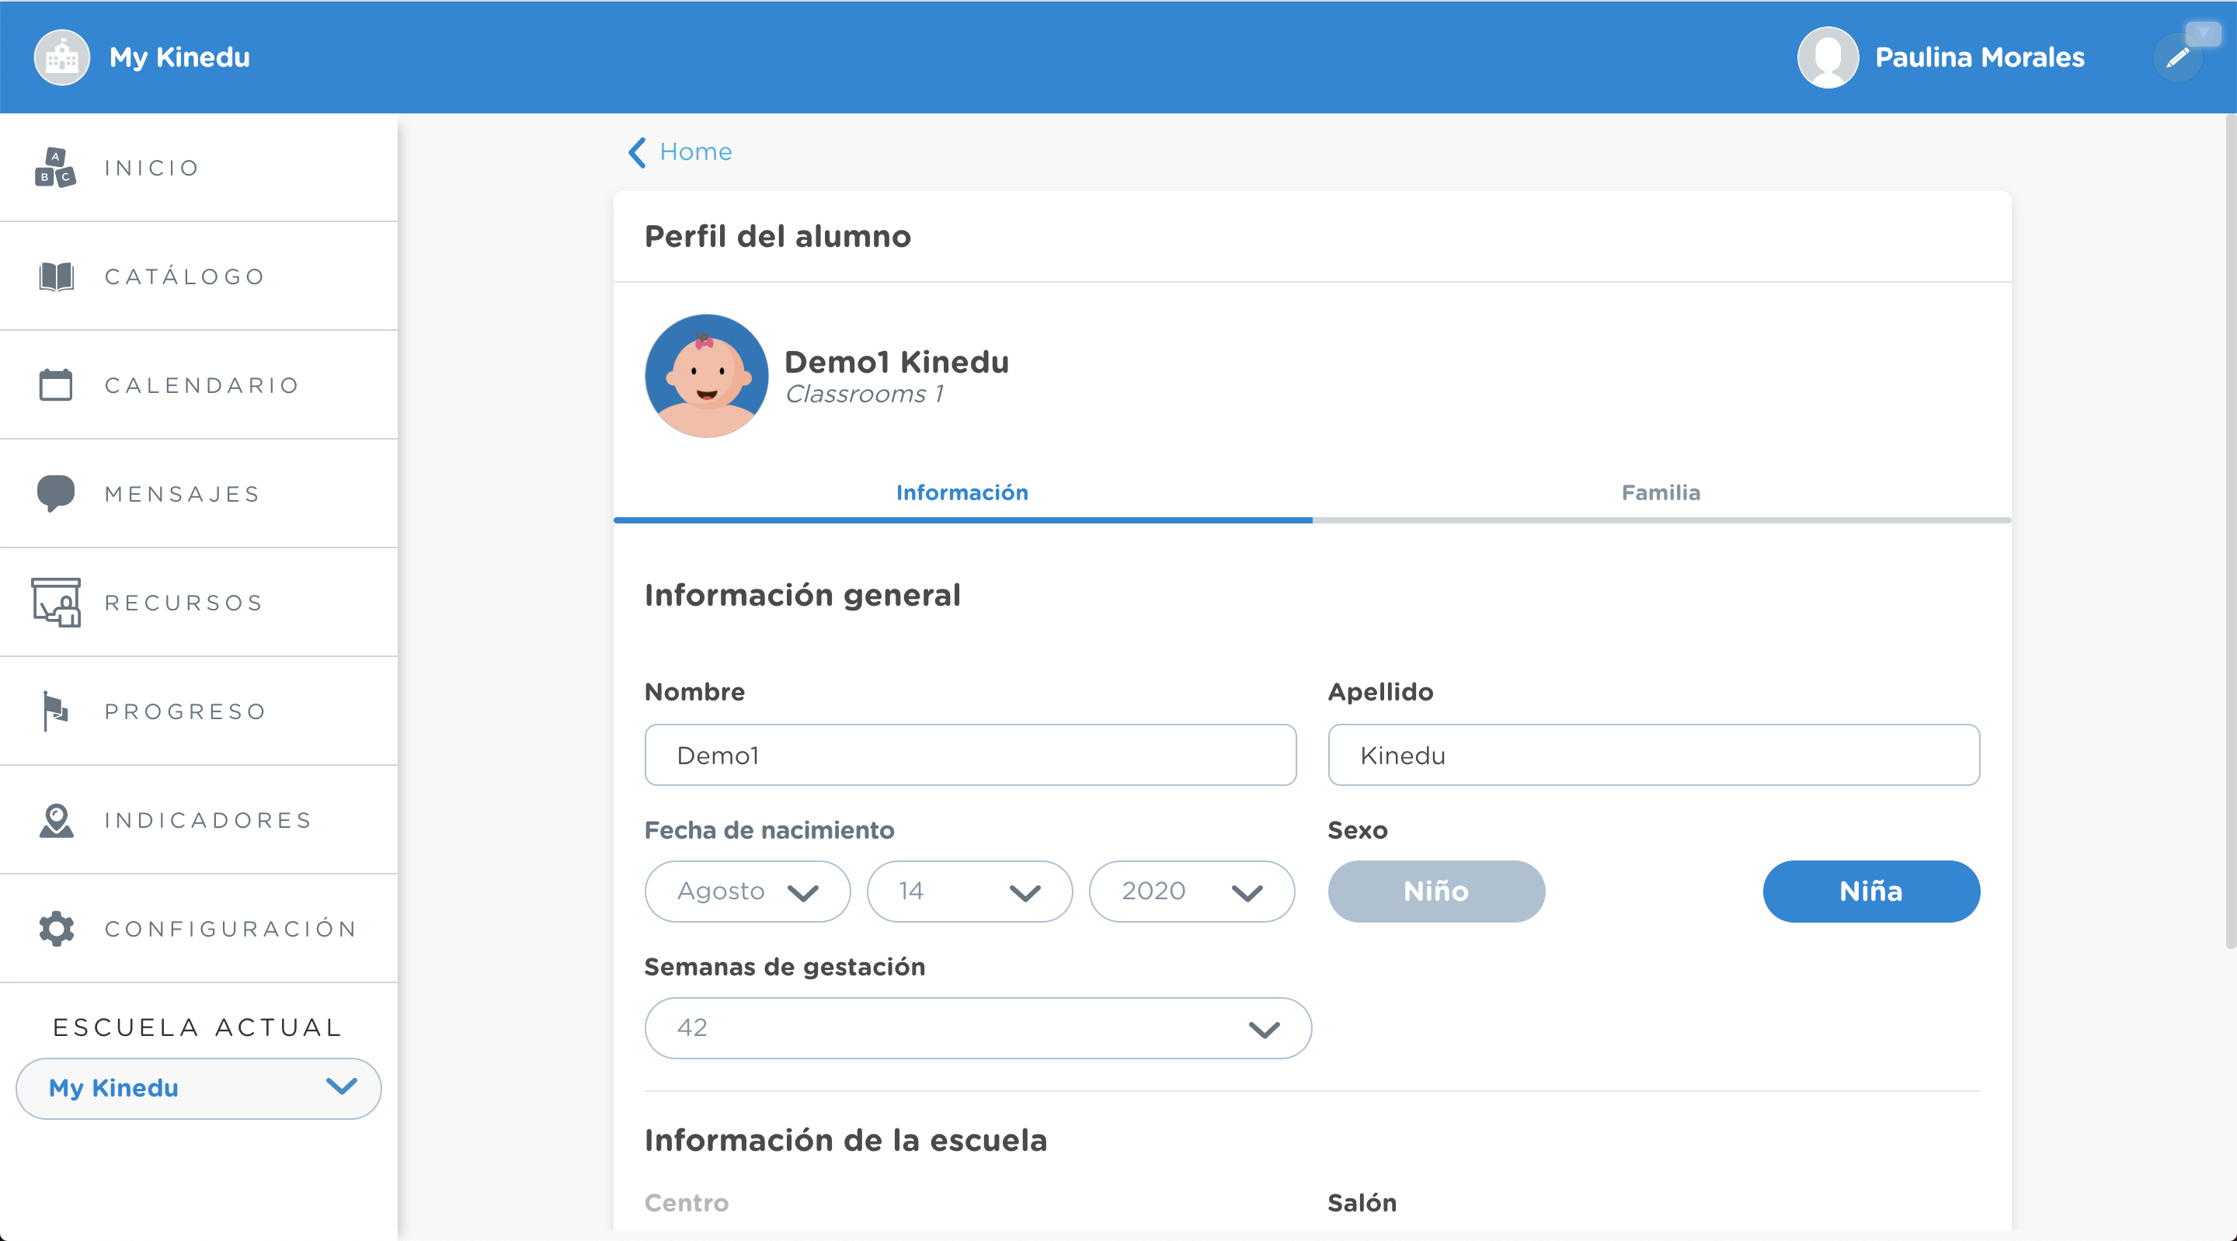Click the Demo1 Kinedu baby avatar
This screenshot has width=2237, height=1241.
click(x=706, y=375)
